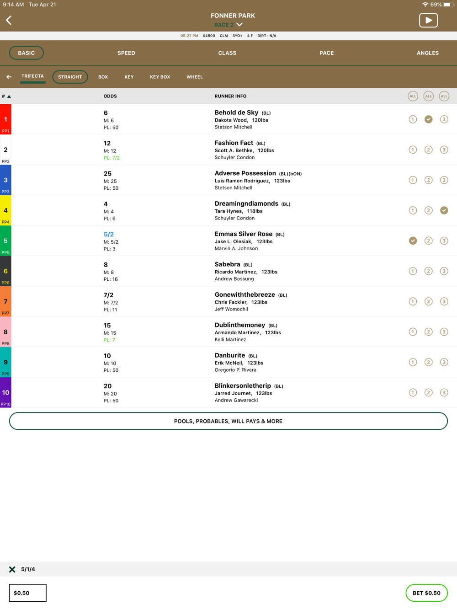Viewport: 457px width, 610px height.
Task: Select ALL runners for second position
Action: click(428, 96)
